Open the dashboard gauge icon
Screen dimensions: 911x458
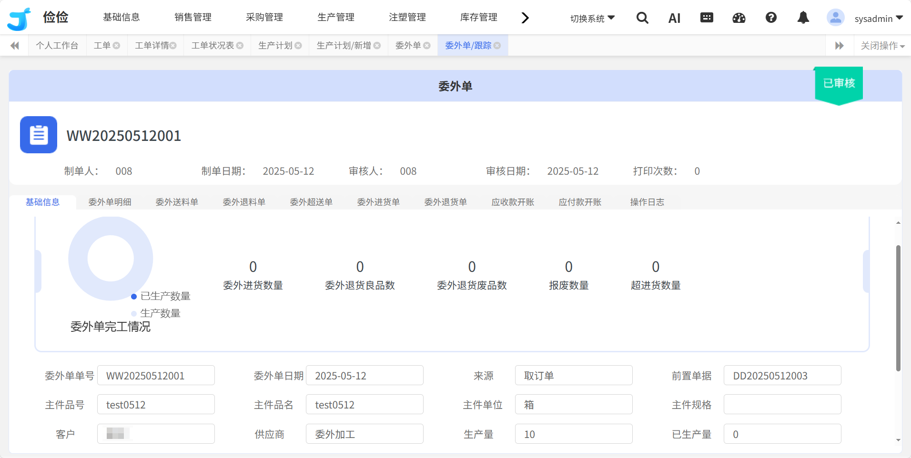pyautogui.click(x=739, y=18)
